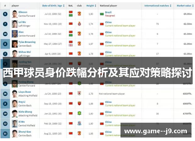
Task: Click the '#' column header
Action: click(5, 5)
